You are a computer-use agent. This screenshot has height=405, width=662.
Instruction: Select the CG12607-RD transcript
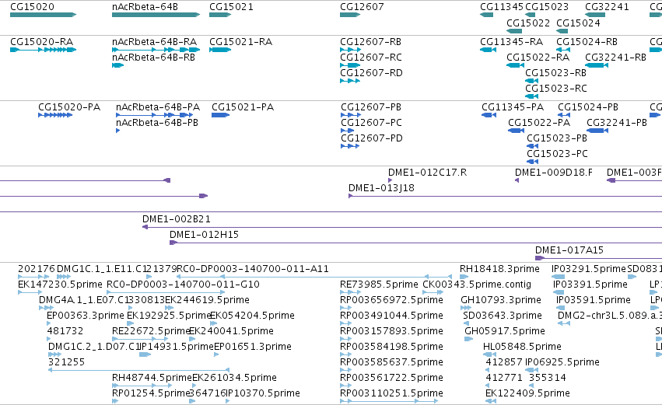350,81
